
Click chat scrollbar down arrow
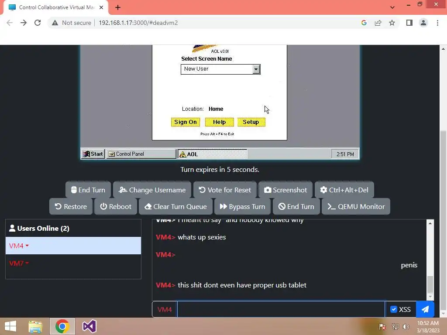click(x=430, y=297)
